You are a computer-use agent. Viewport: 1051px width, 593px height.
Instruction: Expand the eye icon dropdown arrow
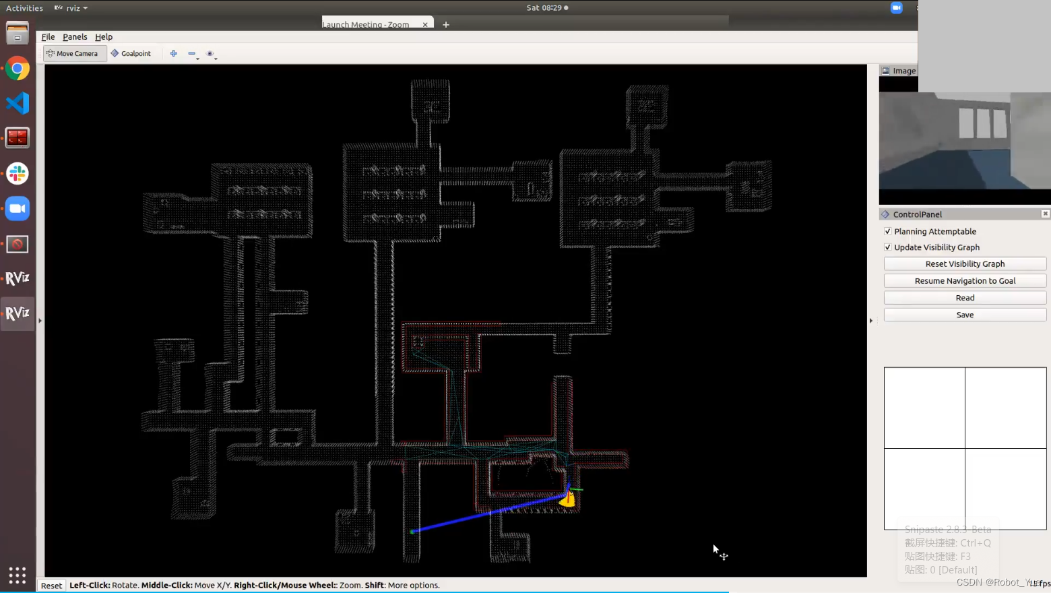click(216, 59)
